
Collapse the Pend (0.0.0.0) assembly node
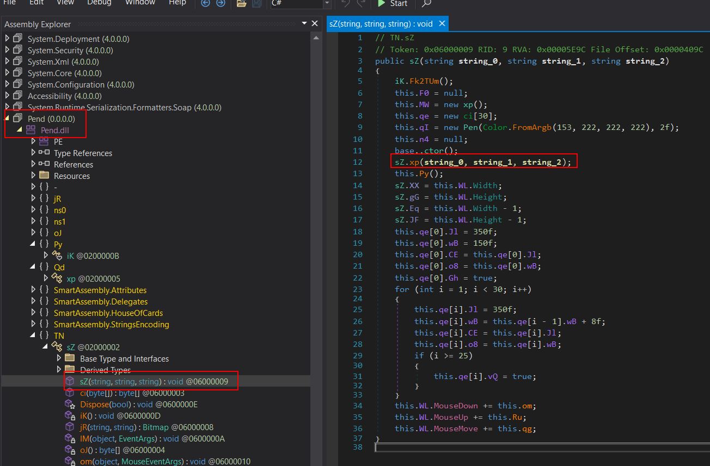(x=8, y=119)
